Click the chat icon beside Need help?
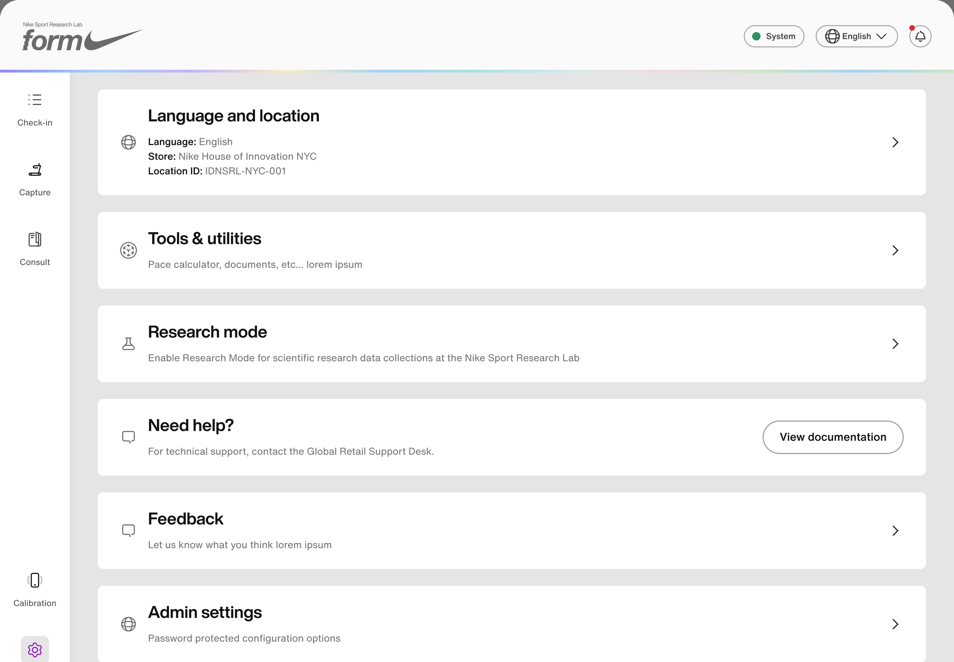The width and height of the screenshot is (954, 662). (128, 437)
